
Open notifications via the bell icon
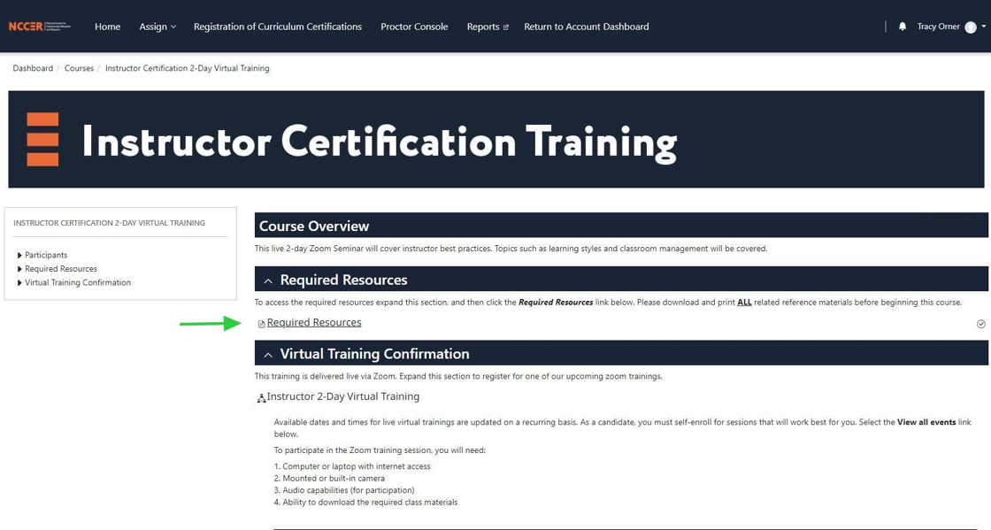(x=902, y=26)
